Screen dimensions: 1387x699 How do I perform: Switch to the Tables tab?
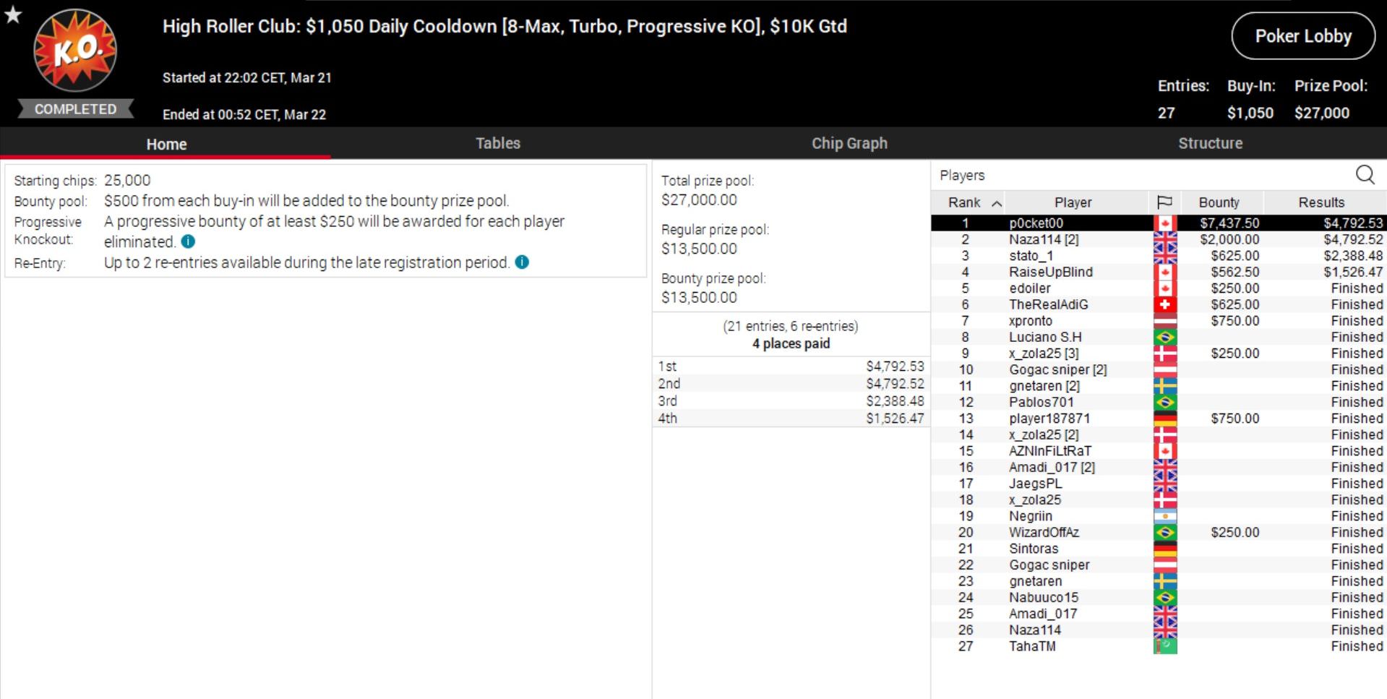[x=497, y=143]
